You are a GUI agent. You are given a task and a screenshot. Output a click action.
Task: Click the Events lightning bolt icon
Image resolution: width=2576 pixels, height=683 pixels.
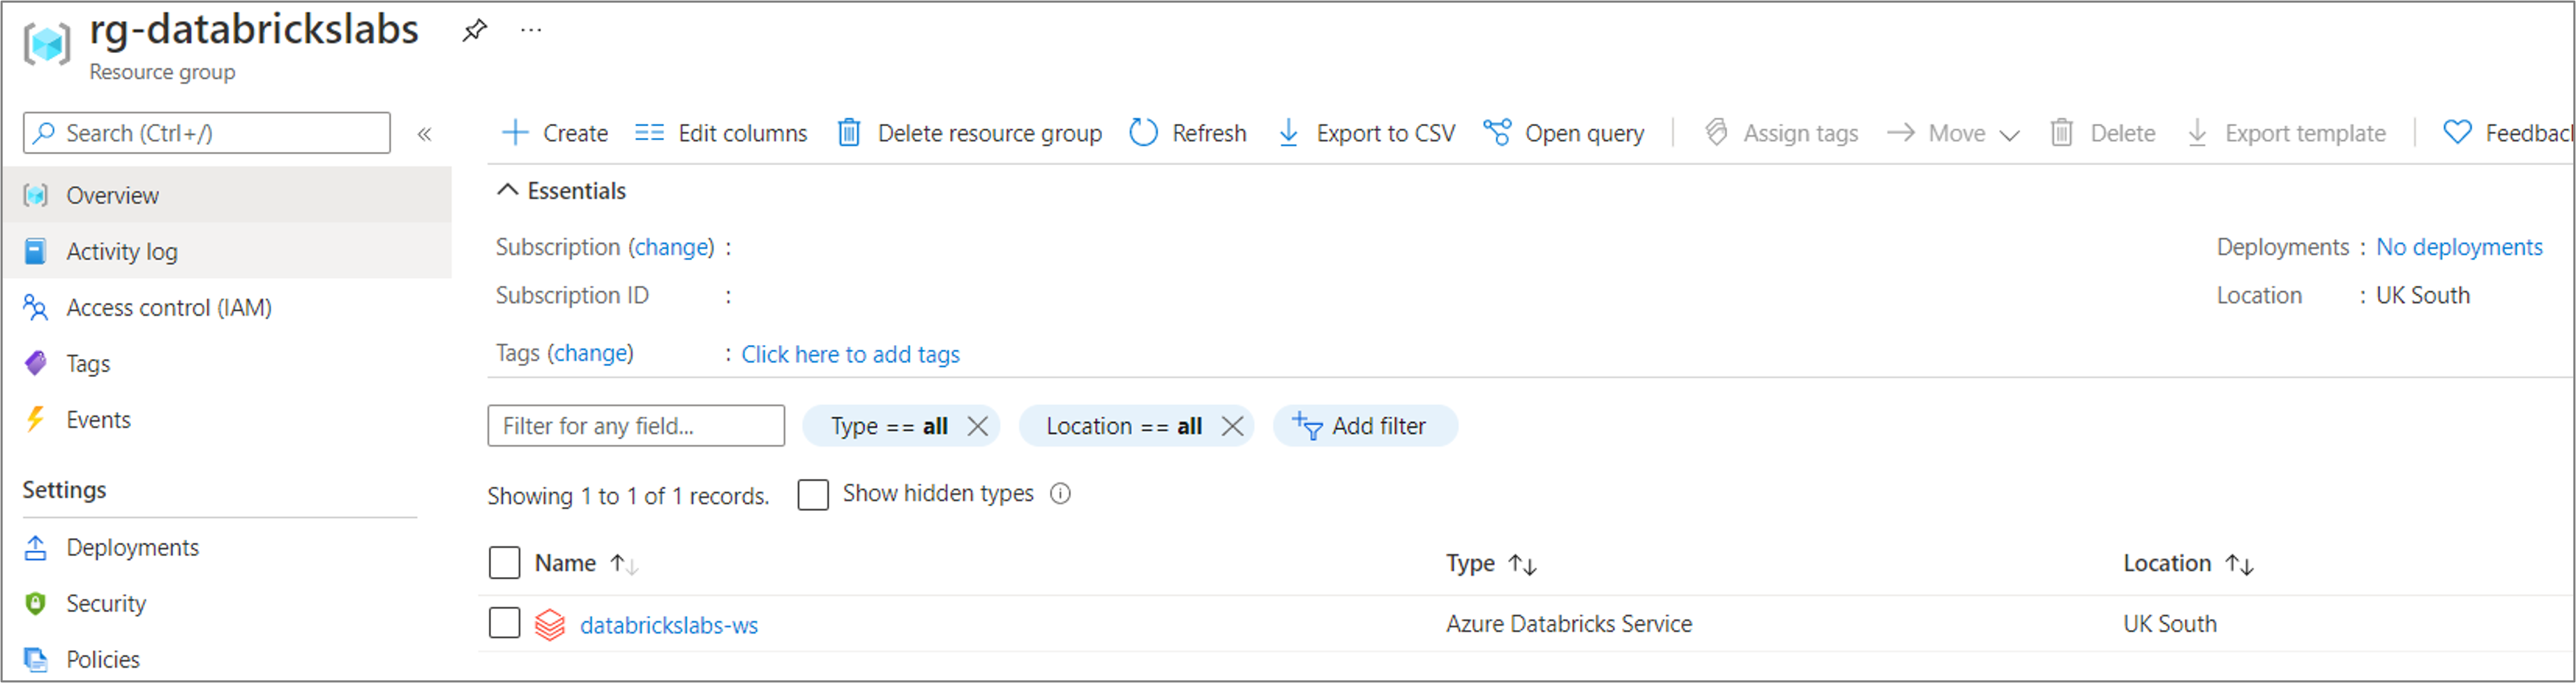[36, 420]
